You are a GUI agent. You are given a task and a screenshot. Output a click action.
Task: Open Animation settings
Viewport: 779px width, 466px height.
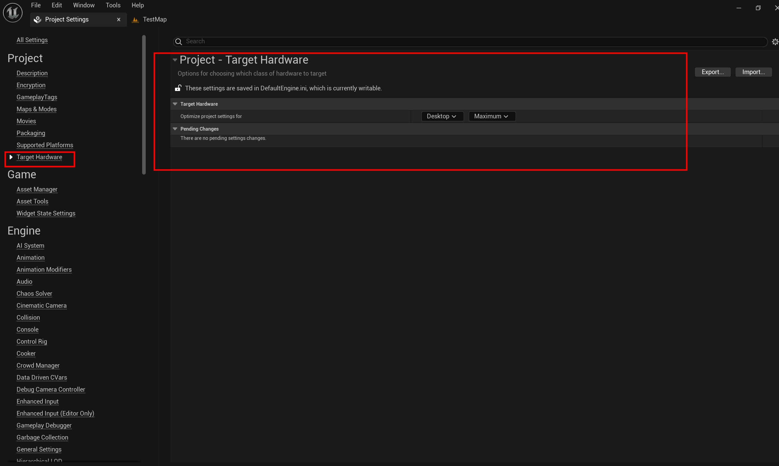point(30,258)
